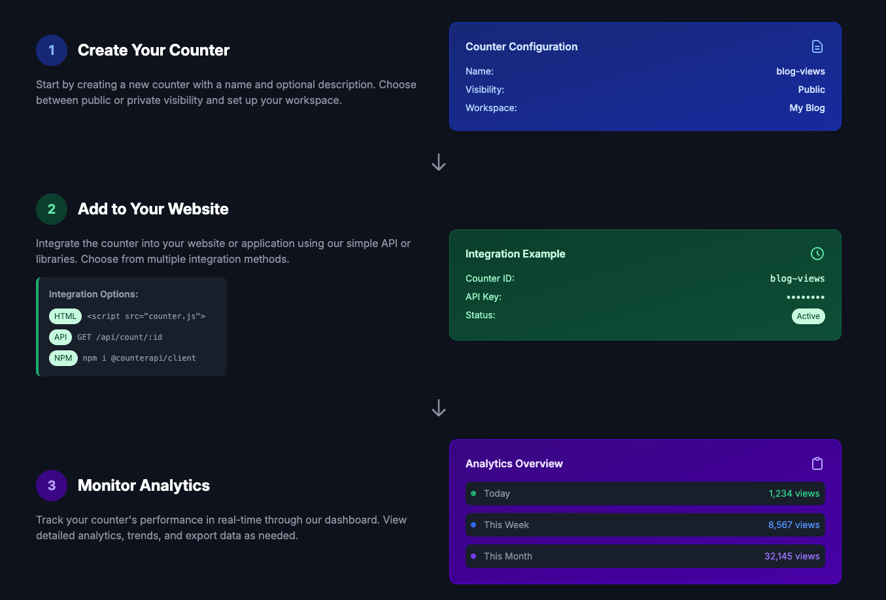Open the This Month views row

(x=645, y=556)
